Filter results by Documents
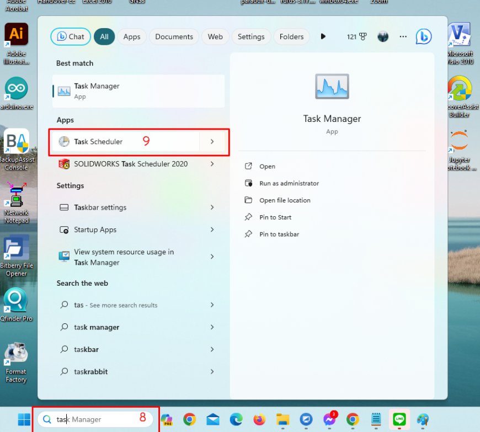Image resolution: width=480 pixels, height=432 pixels. click(x=174, y=37)
